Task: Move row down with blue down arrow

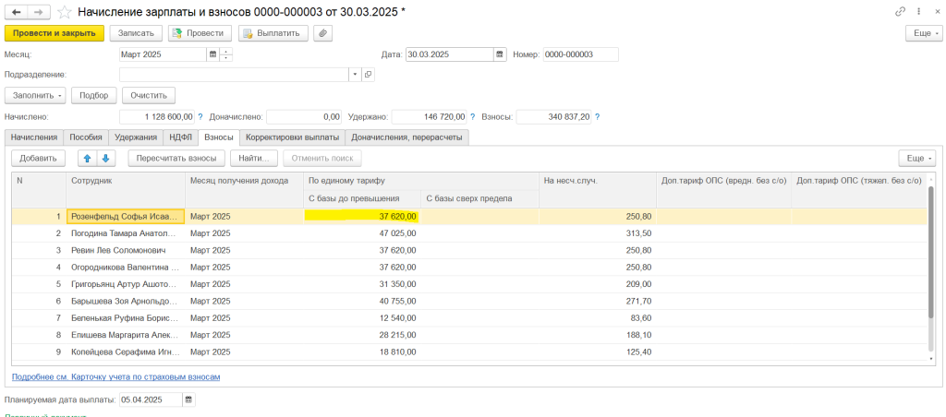Action: [x=104, y=158]
